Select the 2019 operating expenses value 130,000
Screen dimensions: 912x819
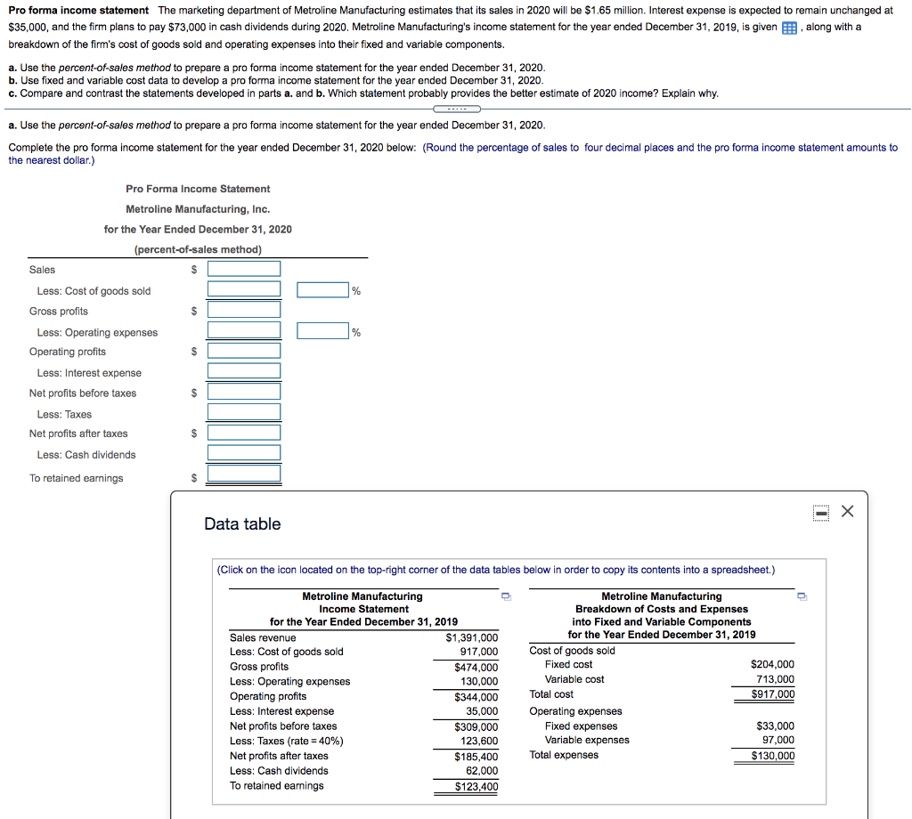click(x=478, y=682)
